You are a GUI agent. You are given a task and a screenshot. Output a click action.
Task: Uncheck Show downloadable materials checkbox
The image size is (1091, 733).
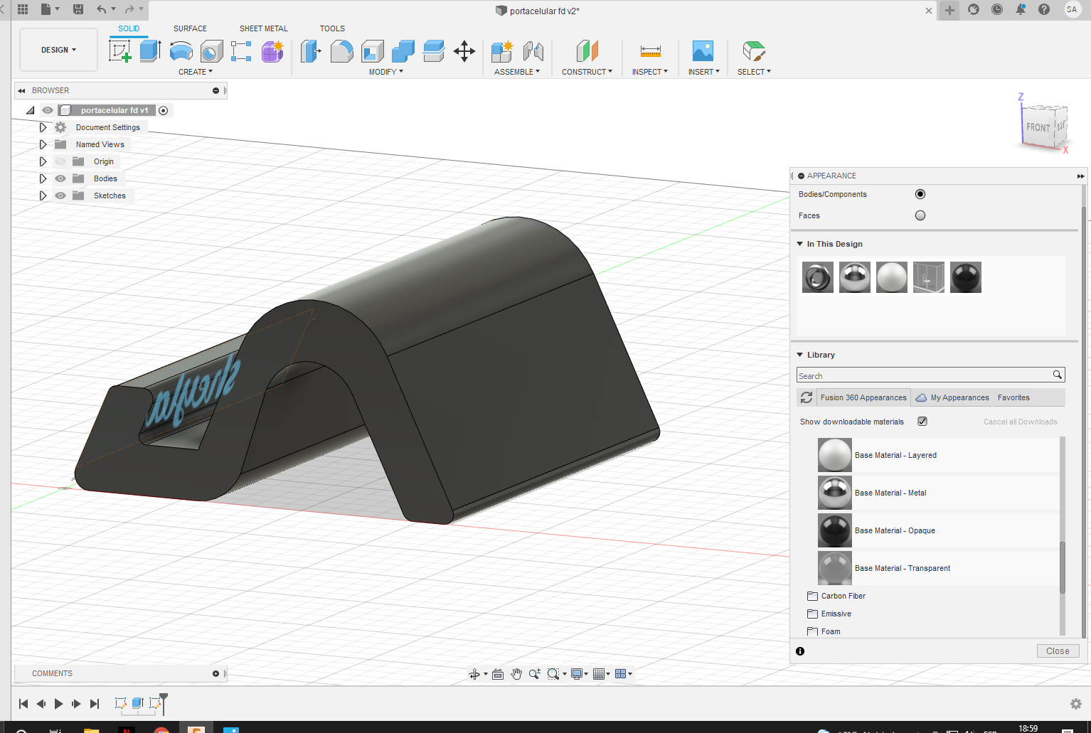pos(922,422)
